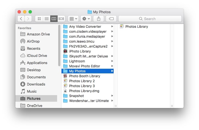Minimize the Finder window
Image resolution: width=199 pixels, height=130 pixels.
[x=25, y=12]
